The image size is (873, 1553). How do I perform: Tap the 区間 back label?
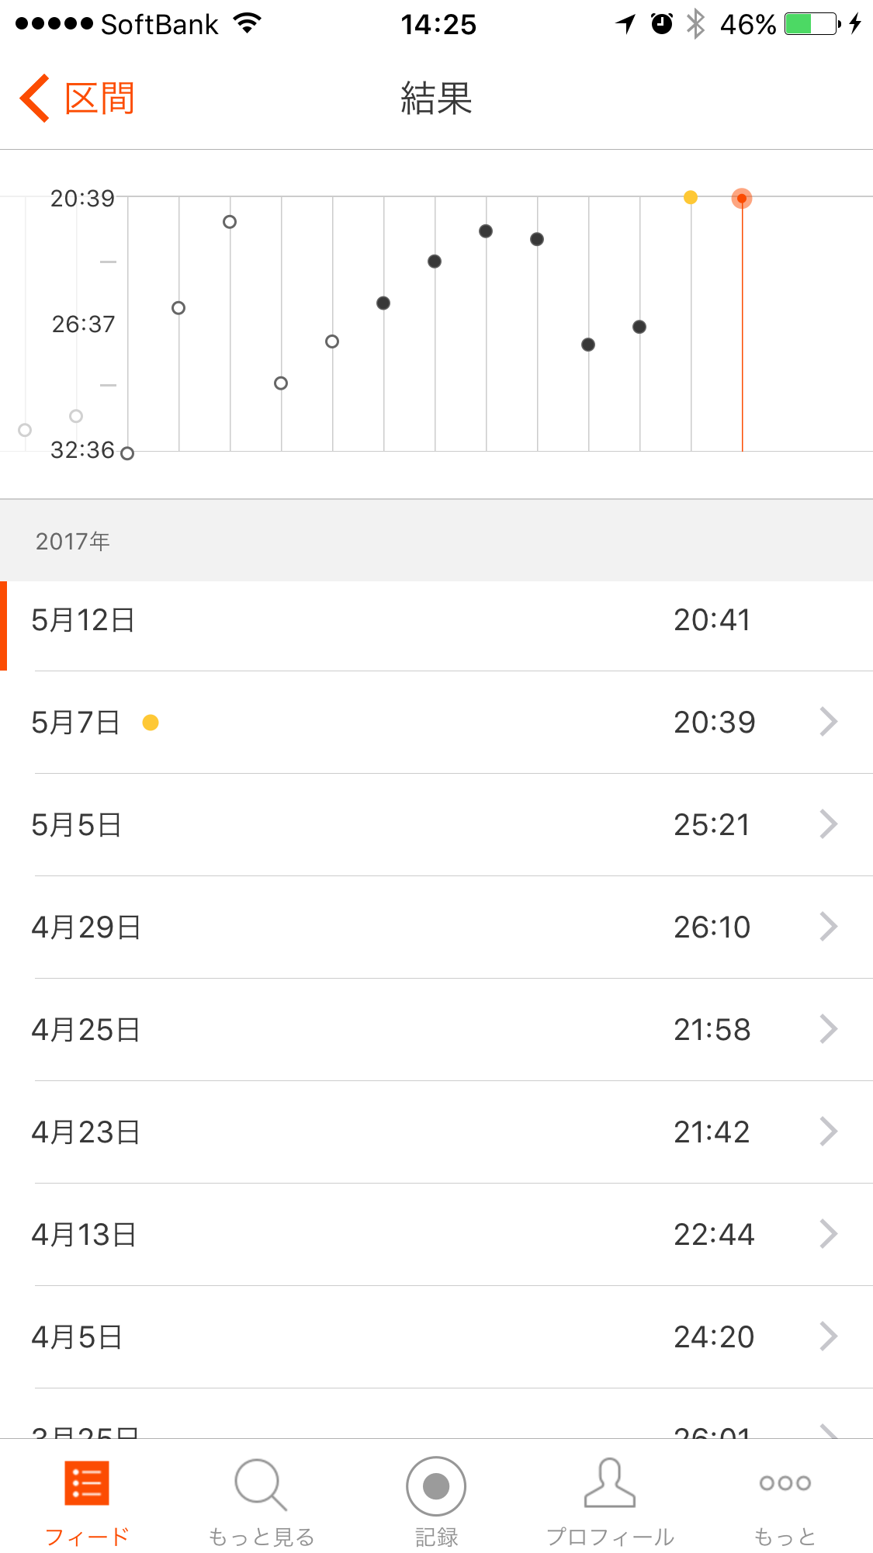click(100, 99)
